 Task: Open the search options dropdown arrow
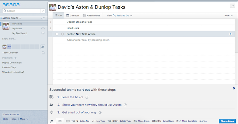pos(43,11)
